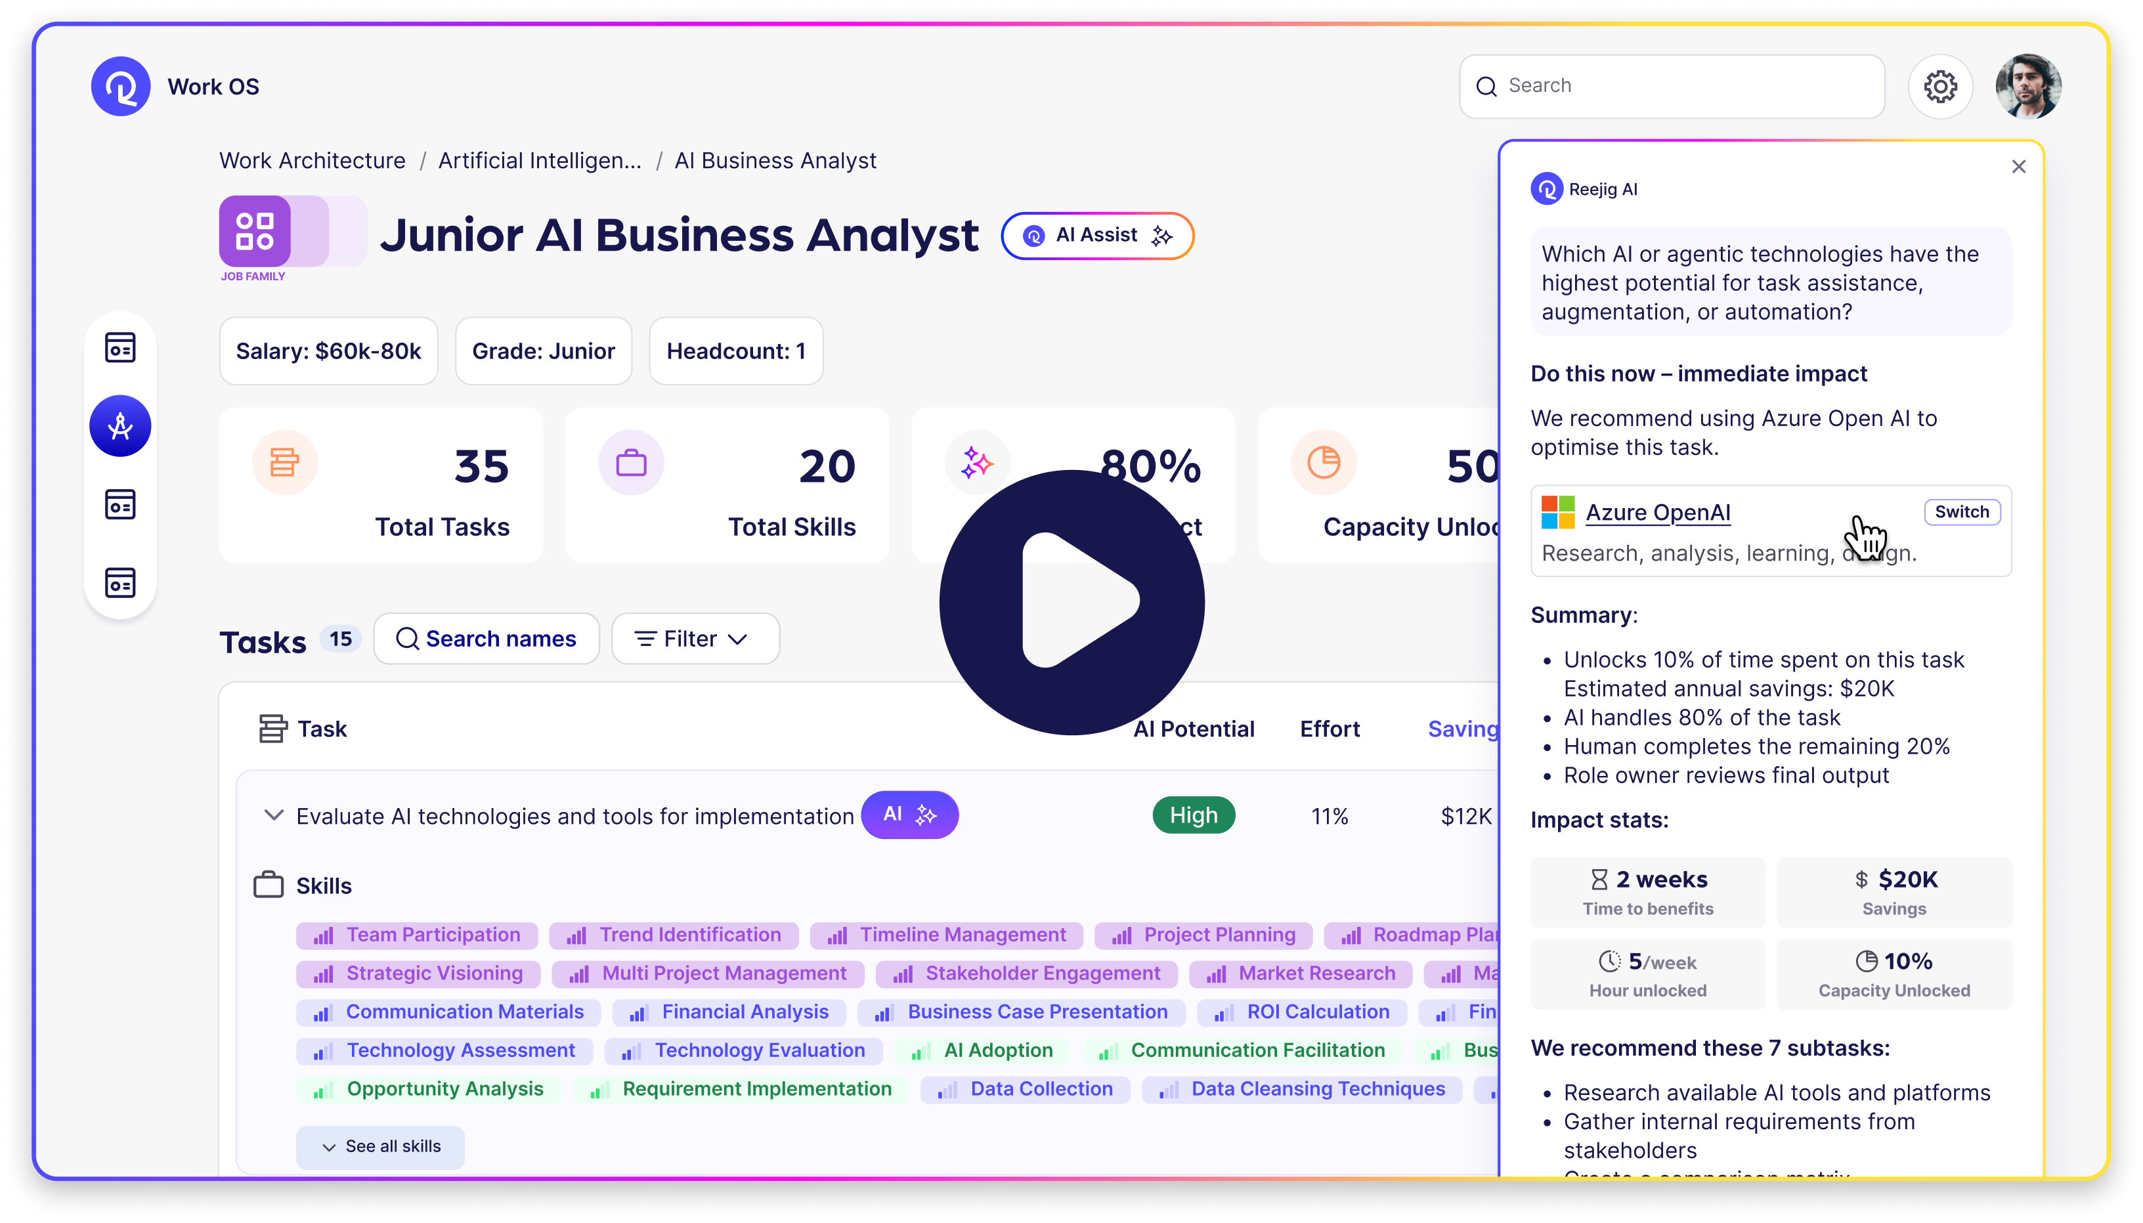Open the Filter dropdown
Screen dimensions: 2143x1223
point(694,638)
